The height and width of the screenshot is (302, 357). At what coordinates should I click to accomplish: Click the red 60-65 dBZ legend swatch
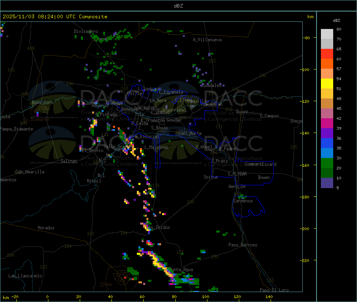point(327,54)
